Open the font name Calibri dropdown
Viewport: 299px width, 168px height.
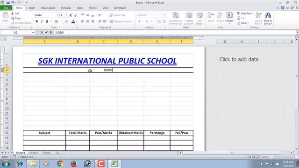(x=57, y=15)
